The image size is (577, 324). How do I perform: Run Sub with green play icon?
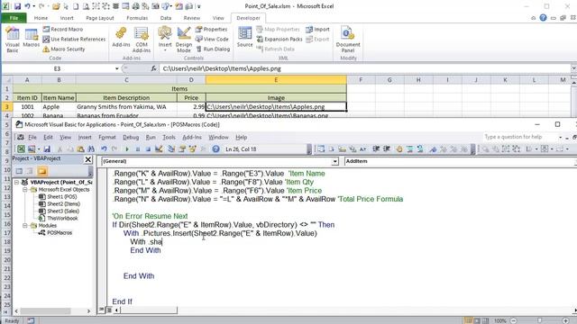click(127, 149)
